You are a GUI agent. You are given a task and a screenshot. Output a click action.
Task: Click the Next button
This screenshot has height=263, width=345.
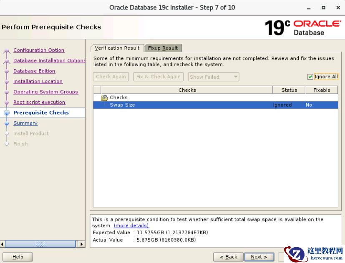click(x=259, y=257)
